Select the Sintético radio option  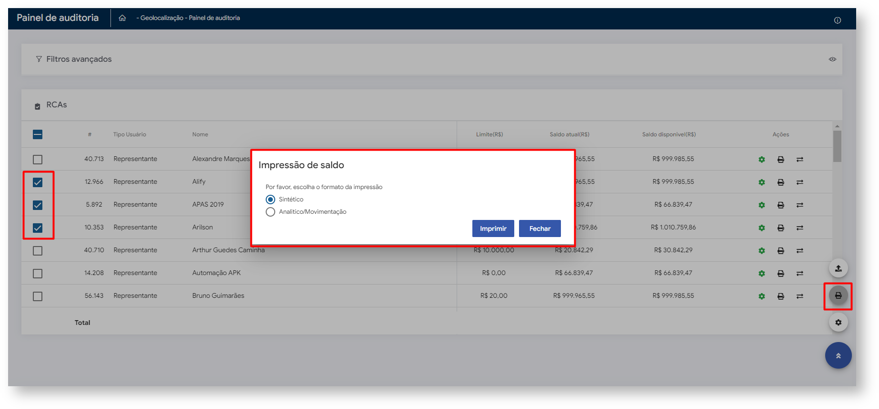[270, 200]
